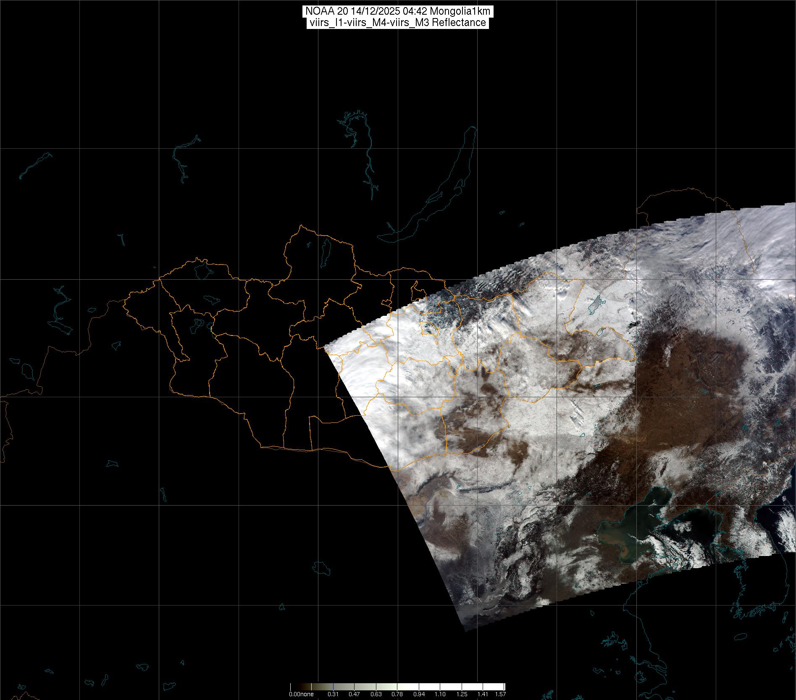Screen dimensions: 796x700
Task: Click the 0.47 colorbar value
Action: pyautogui.click(x=355, y=694)
